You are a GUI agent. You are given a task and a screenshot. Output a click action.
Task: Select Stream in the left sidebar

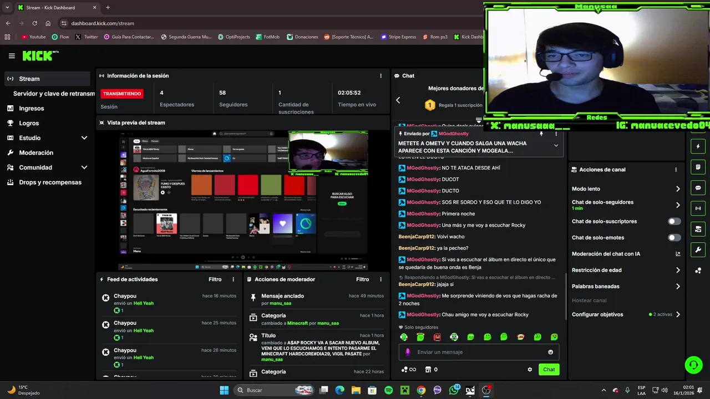(x=47, y=79)
